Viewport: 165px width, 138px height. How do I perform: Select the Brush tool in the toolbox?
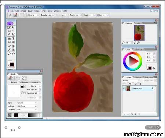coord(9,27)
